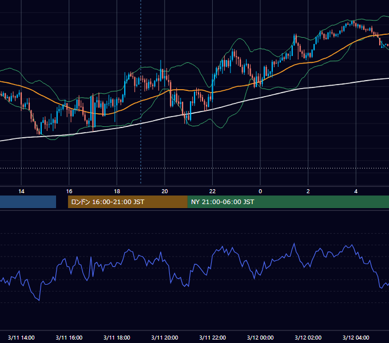Click the 3/11 14:00 time label
The image size is (389, 343).
(x=21, y=337)
